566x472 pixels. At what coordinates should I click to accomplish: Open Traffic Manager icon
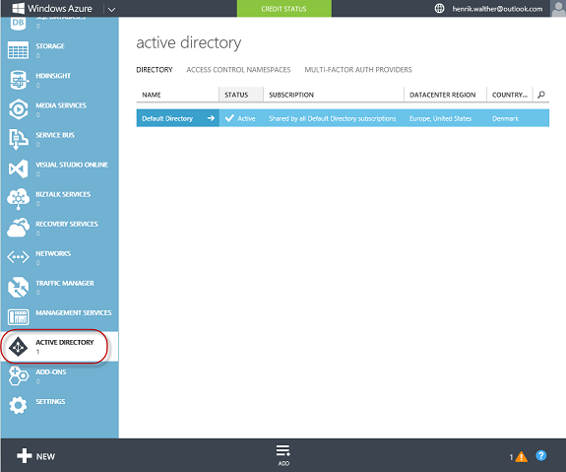(x=18, y=287)
